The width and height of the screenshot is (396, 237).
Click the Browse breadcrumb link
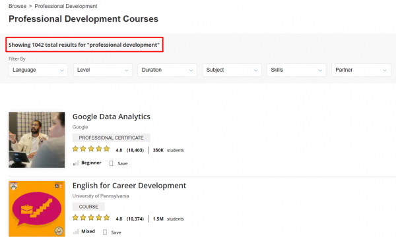[x=17, y=6]
